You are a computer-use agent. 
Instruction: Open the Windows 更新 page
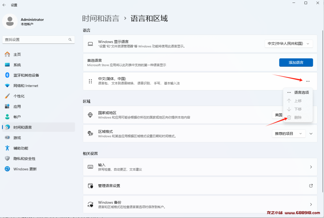[38, 169]
